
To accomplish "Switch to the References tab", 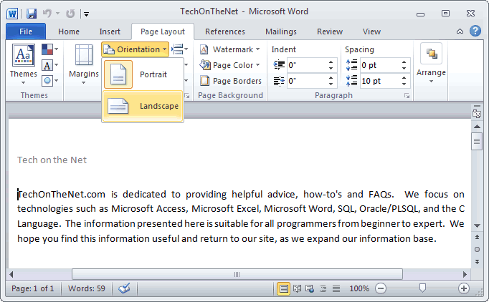I will [x=225, y=31].
